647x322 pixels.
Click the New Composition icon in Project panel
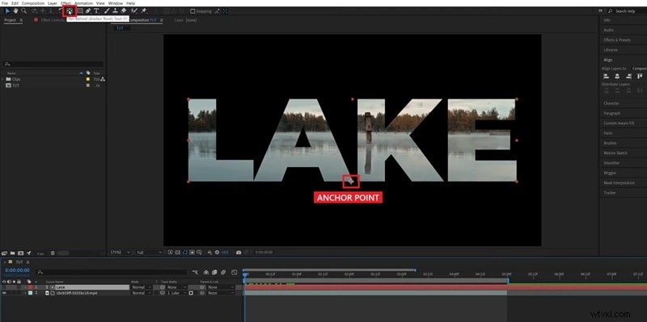[21, 253]
